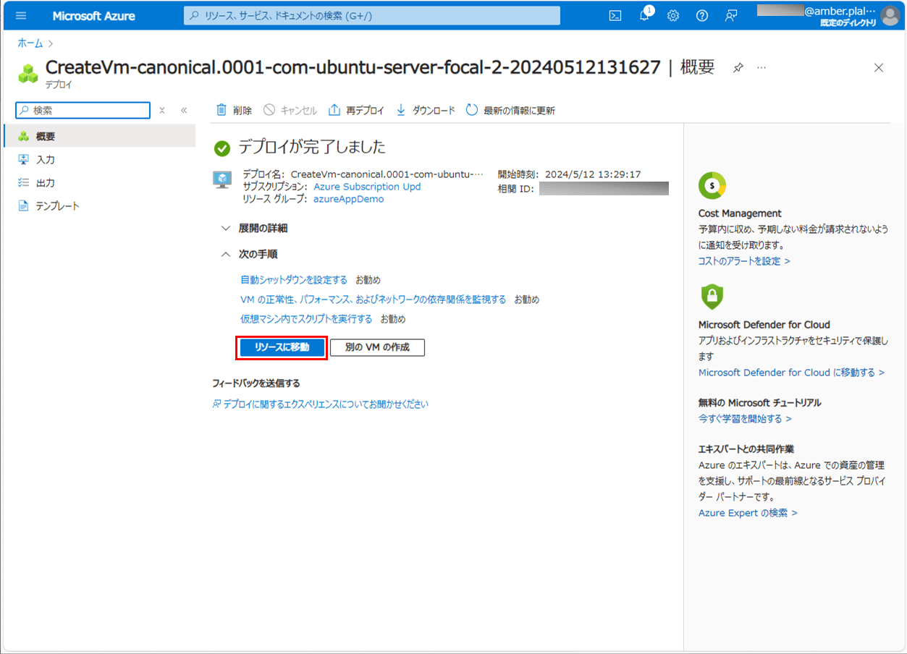Select 入力 in the left menu
The image size is (907, 654).
click(x=99, y=159)
